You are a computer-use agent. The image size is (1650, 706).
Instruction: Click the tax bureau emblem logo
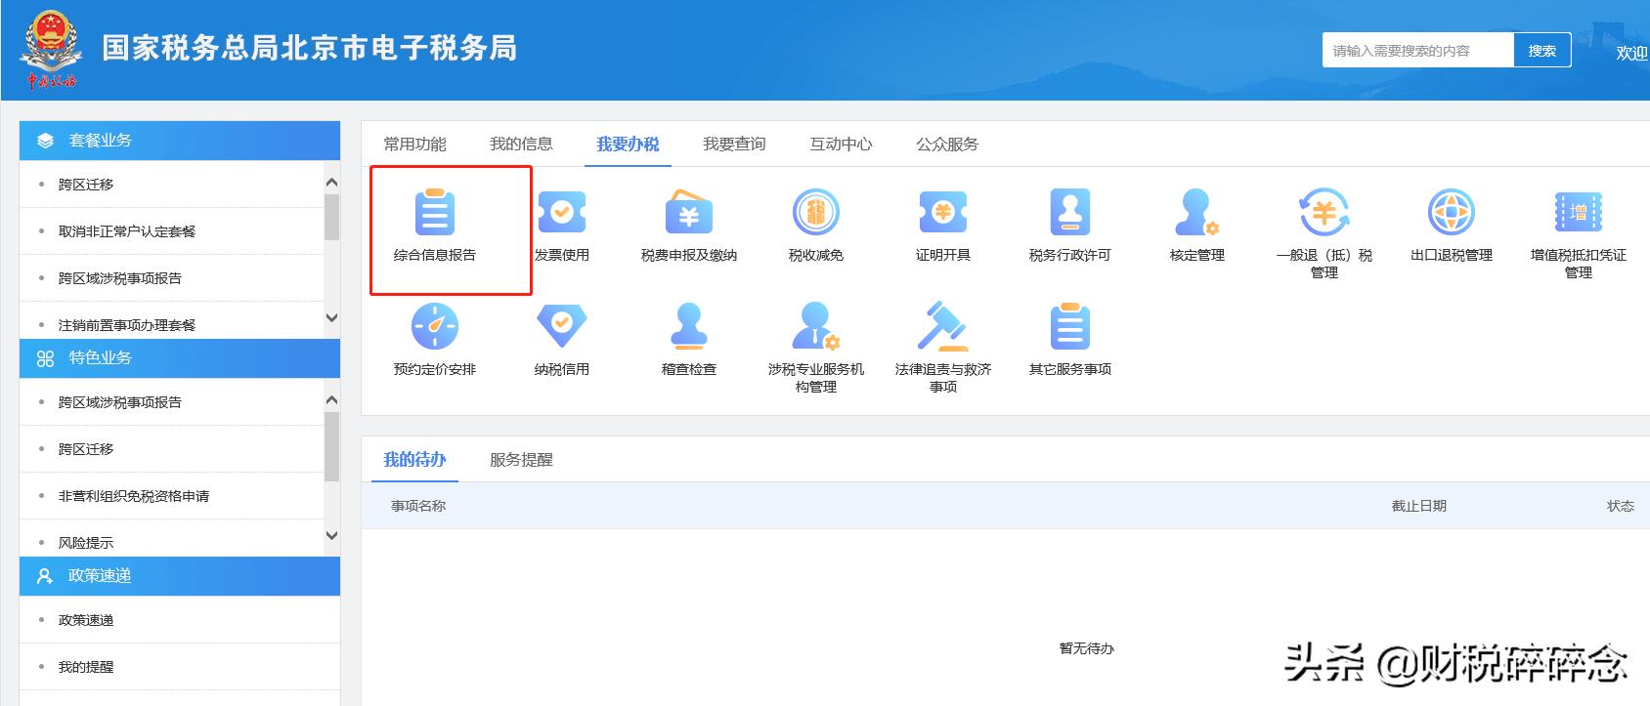point(49,49)
